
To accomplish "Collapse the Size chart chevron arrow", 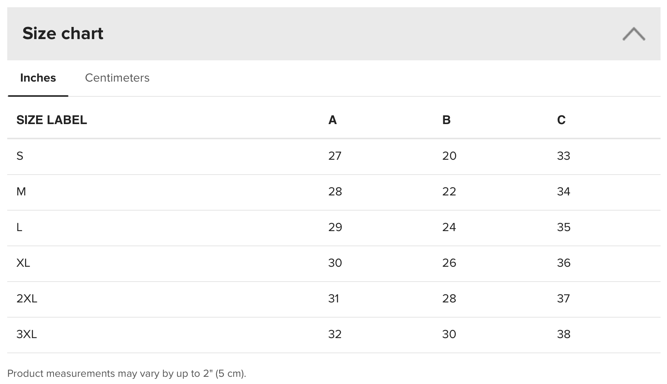I will coord(634,34).
